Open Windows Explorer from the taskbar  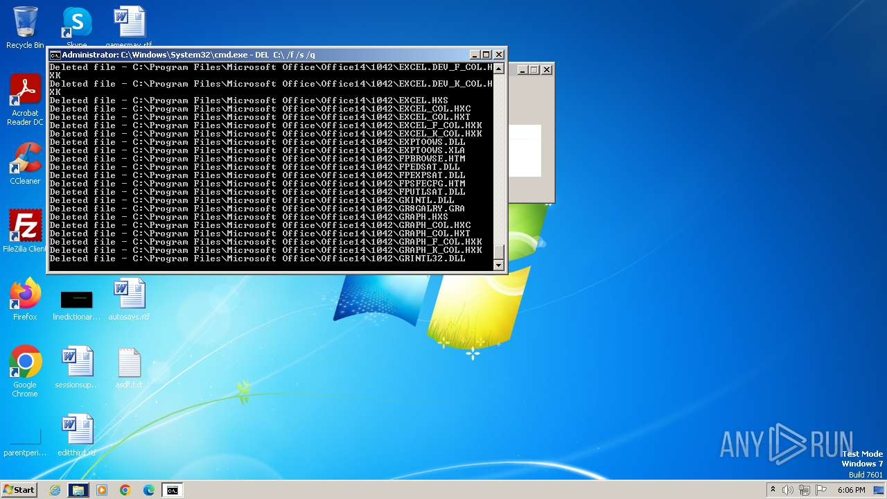(x=78, y=490)
